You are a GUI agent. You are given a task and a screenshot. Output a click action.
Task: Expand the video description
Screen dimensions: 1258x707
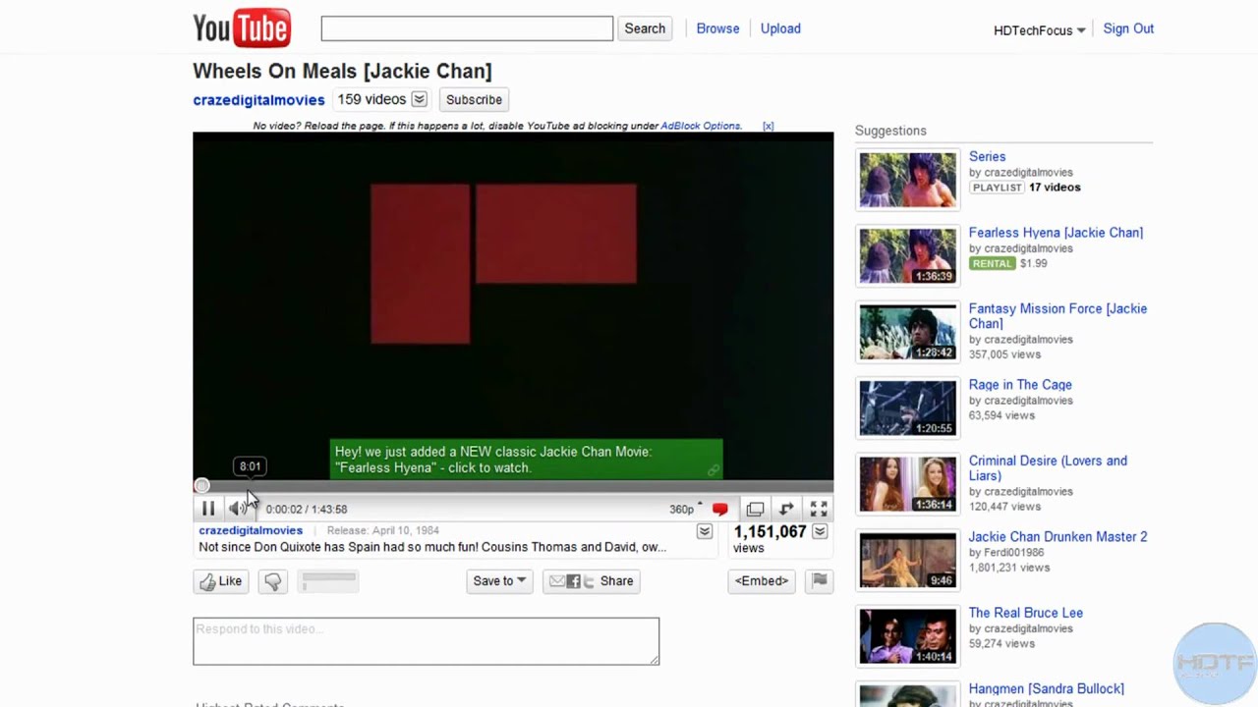point(705,531)
